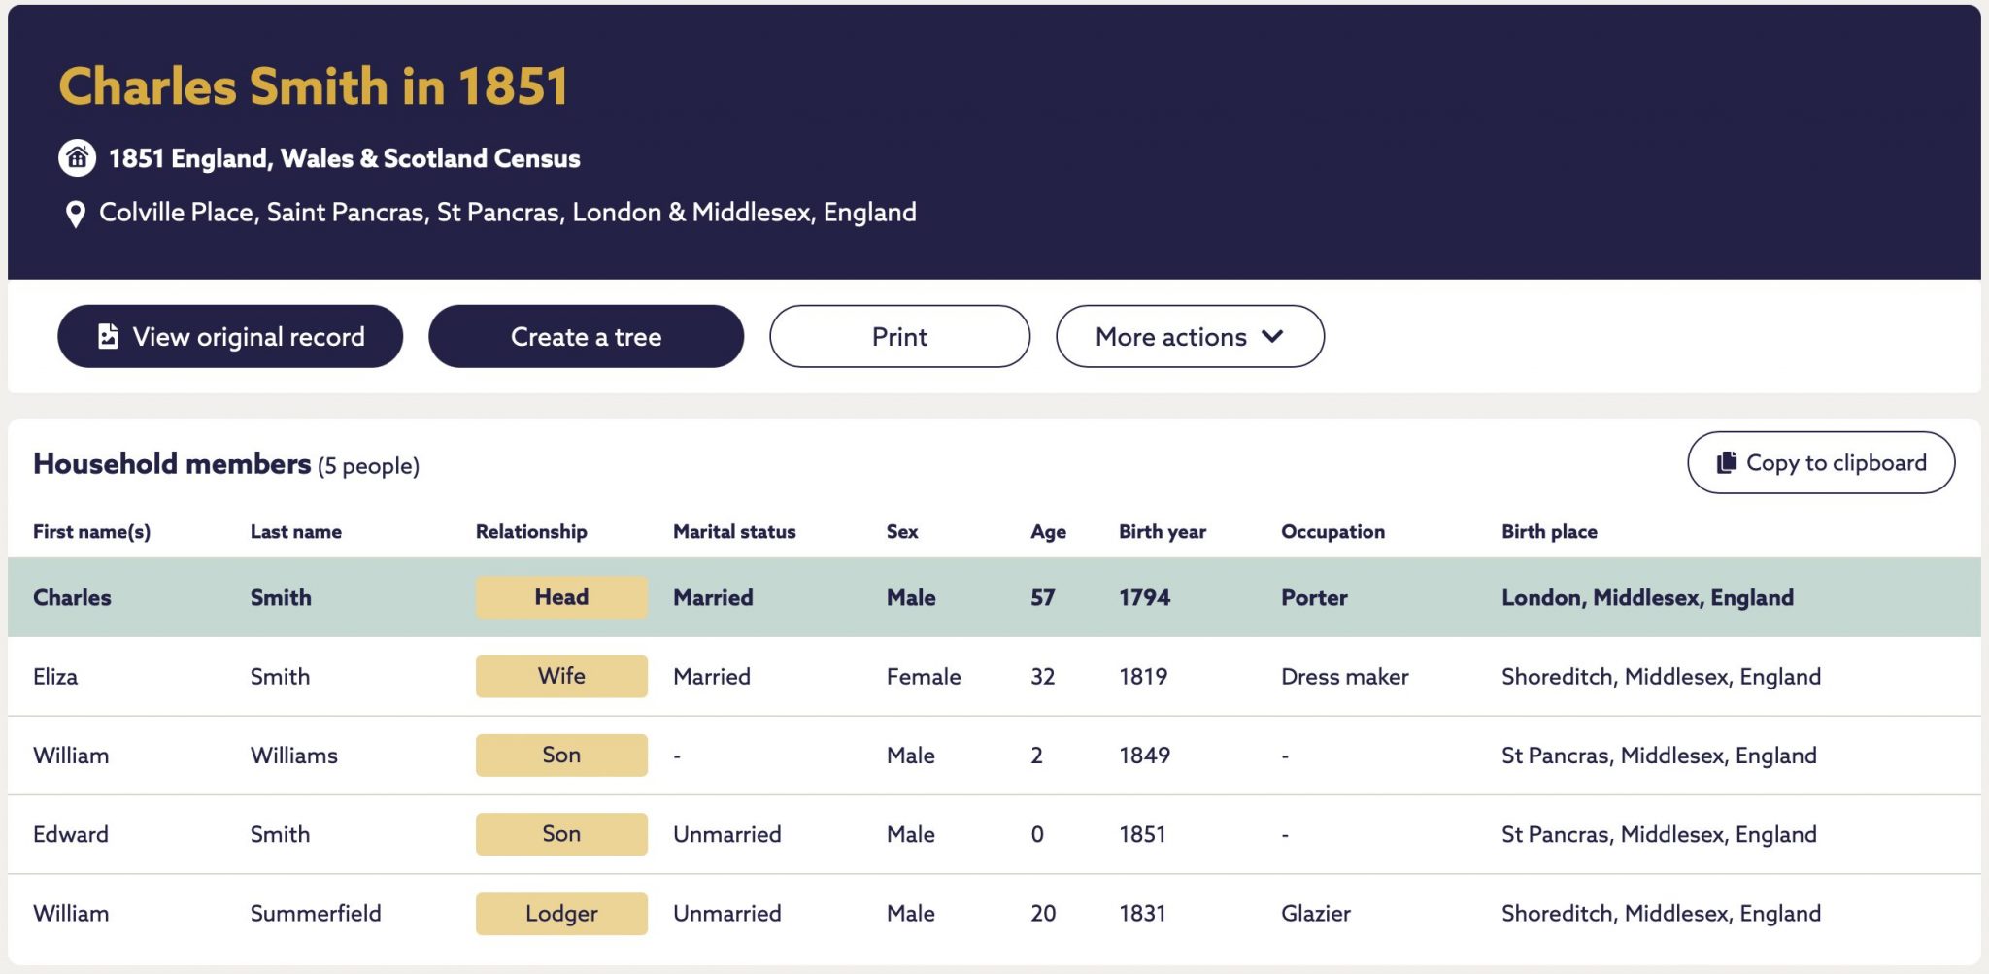Click the location pin icon before Colville Place
This screenshot has height=974, width=1989.
coord(75,214)
